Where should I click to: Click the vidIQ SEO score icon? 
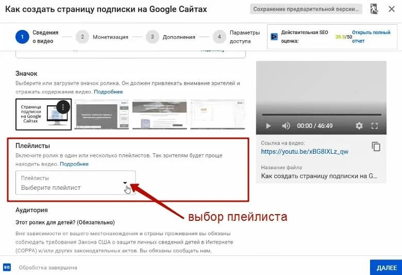click(x=274, y=37)
